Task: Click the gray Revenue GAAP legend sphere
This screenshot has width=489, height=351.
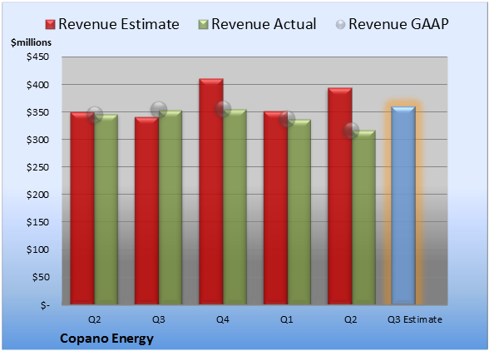Action: click(341, 25)
